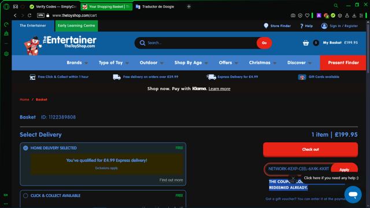The height and width of the screenshot is (208, 370).
Task: Click the padlock site security icon
Action: point(48,16)
